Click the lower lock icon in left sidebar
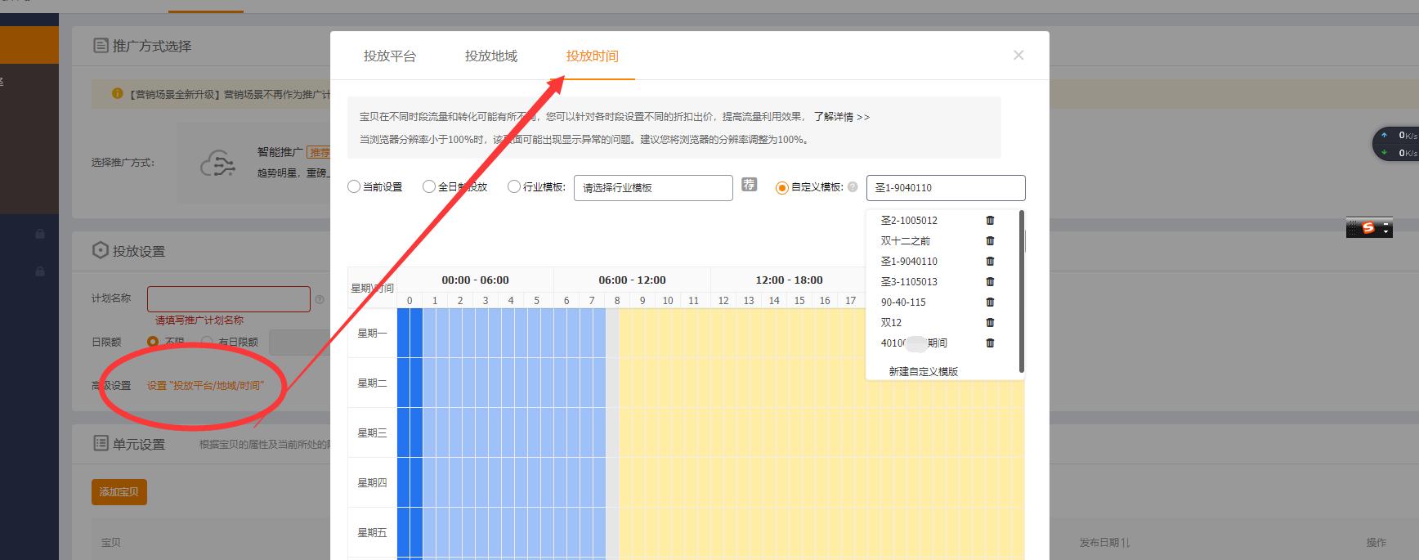The height and width of the screenshot is (560, 1419). 39,271
